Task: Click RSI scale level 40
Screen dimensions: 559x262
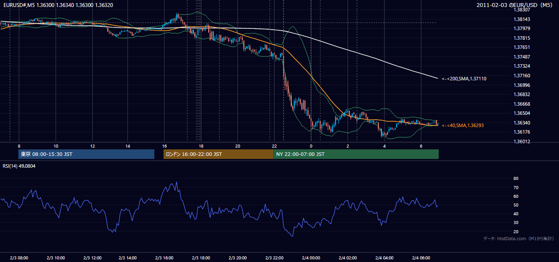Action: 516,214
